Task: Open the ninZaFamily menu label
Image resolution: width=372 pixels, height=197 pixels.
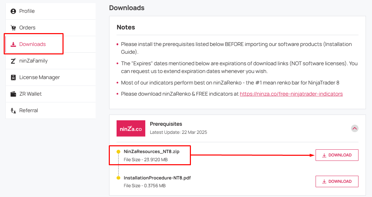Action: 33,61
